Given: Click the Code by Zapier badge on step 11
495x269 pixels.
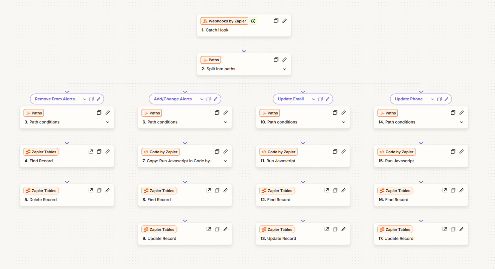Looking at the screenshot, I should tap(278, 152).
